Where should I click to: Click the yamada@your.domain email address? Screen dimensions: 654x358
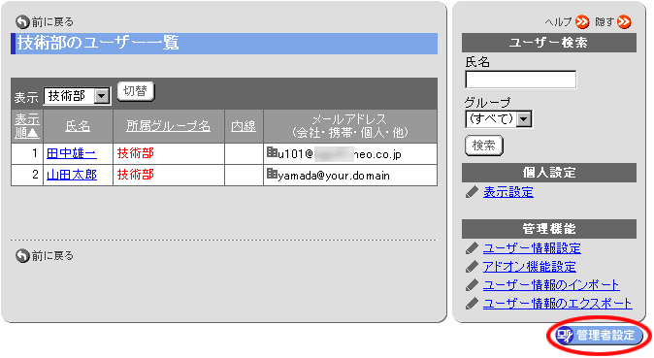[334, 176]
